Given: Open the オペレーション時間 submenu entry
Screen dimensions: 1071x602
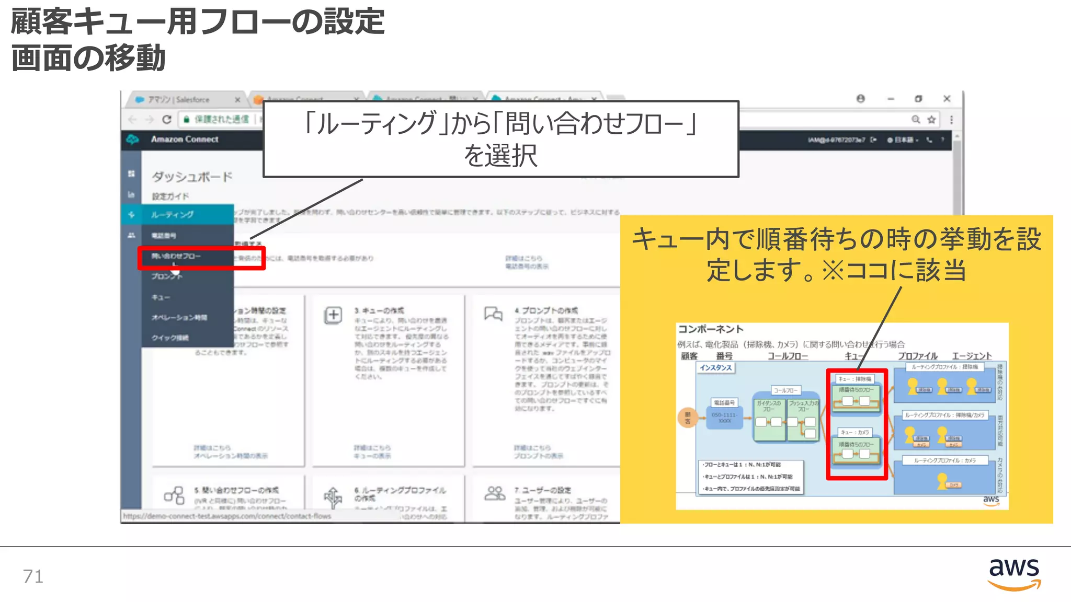Looking at the screenshot, I should click(x=179, y=317).
